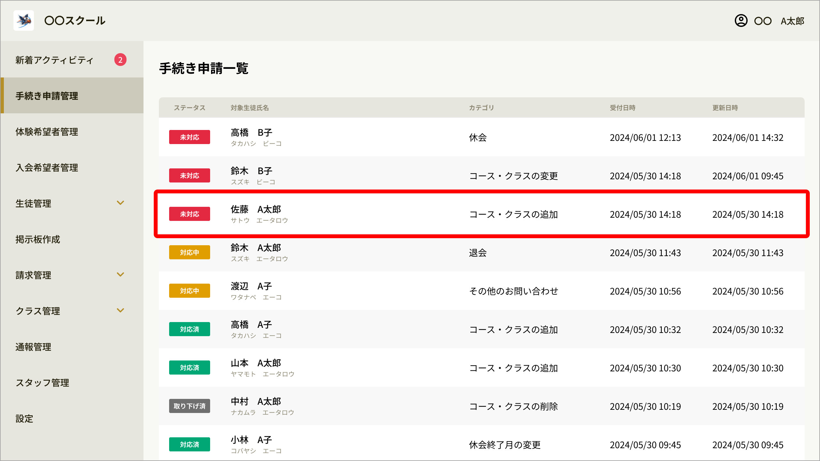Click category 休会終了月の変更
The width and height of the screenshot is (820, 461).
505,445
